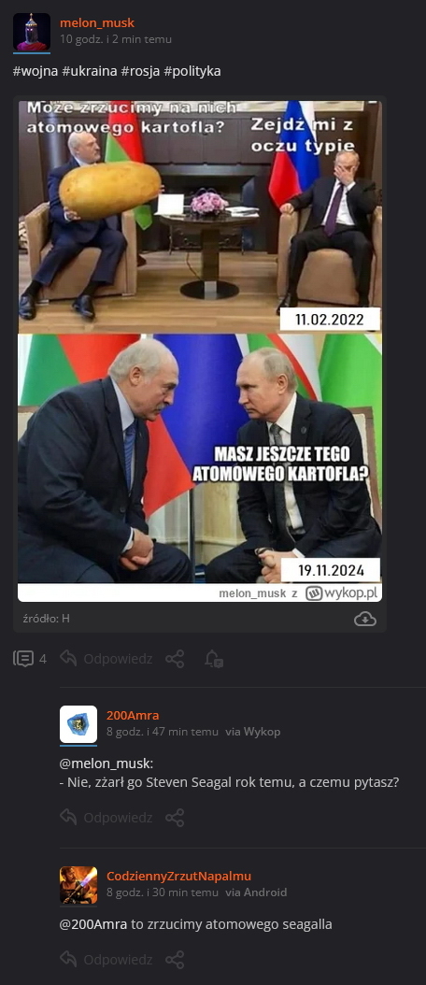Image resolution: width=426 pixels, height=985 pixels.
Task: Open melon_musk avatar profile picture
Action: click(32, 32)
